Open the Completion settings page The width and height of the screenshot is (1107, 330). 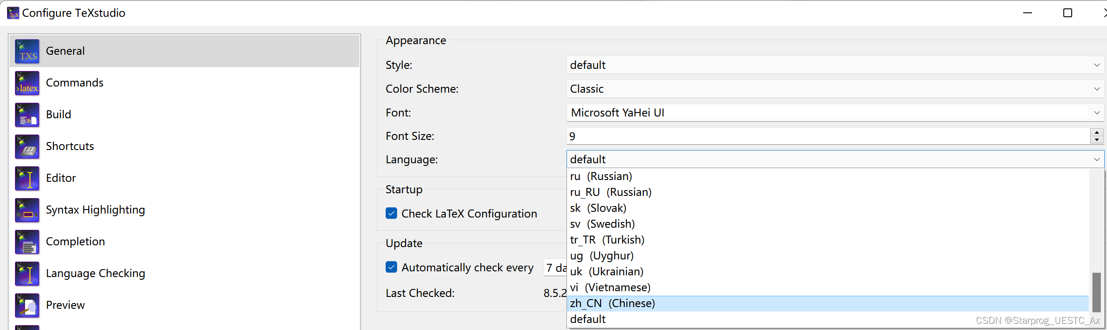click(184, 242)
